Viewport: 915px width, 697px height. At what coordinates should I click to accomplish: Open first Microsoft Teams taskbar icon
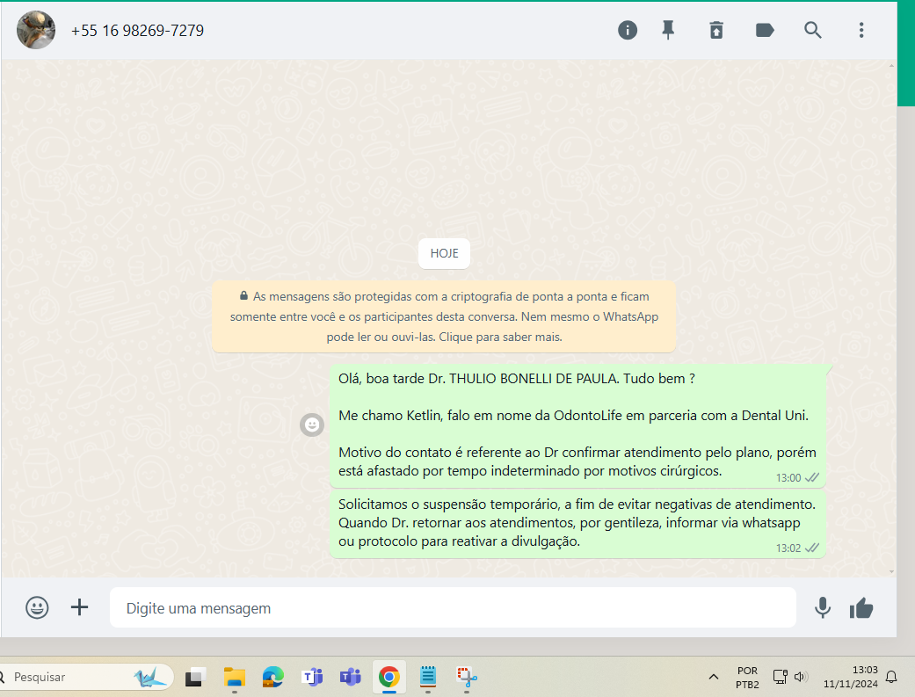pos(312,677)
